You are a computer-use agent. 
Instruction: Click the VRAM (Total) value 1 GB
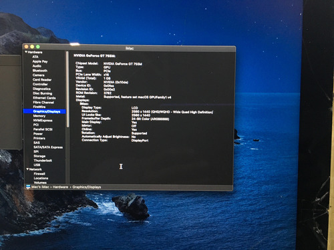click(107, 78)
